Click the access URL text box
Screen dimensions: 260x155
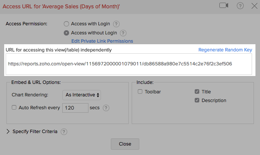click(x=129, y=64)
